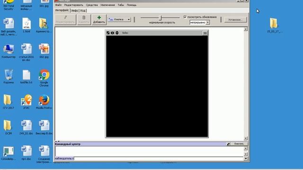Open the Кнопка widget type dropdown
Image resolution: width=303 pixels, height=170 pixels.
[x=119, y=19]
